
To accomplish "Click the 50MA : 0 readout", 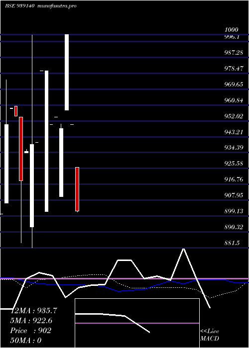I will click(26, 341).
